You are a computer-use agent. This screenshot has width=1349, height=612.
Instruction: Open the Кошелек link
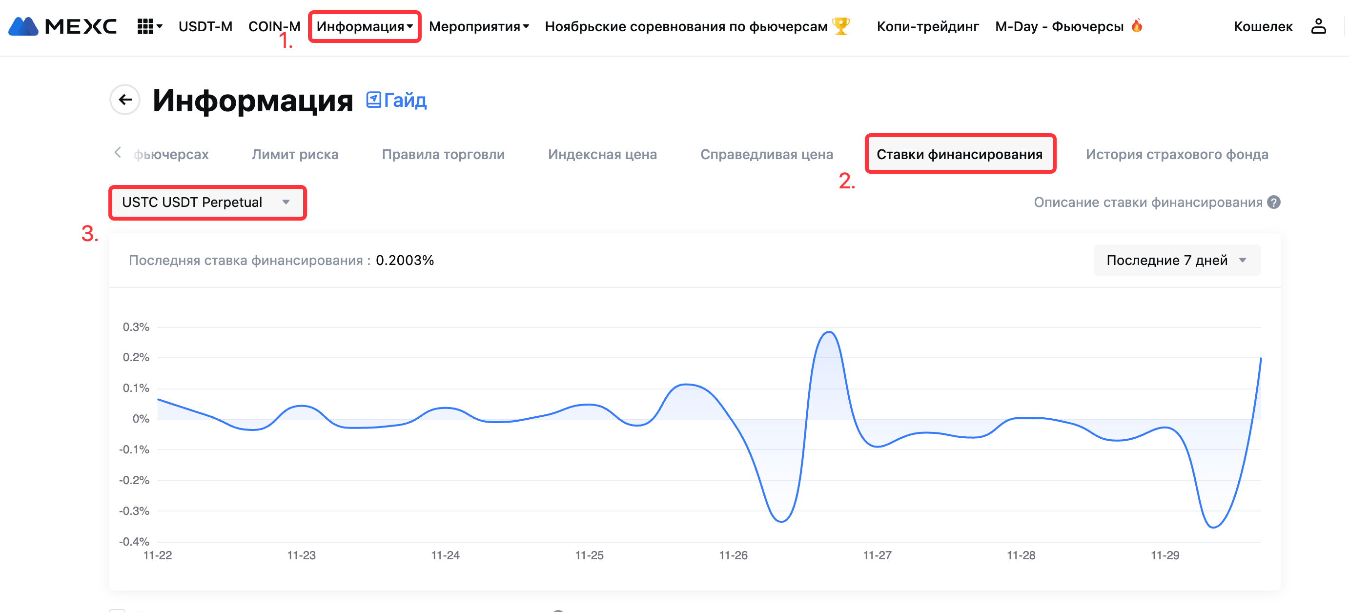point(1263,26)
